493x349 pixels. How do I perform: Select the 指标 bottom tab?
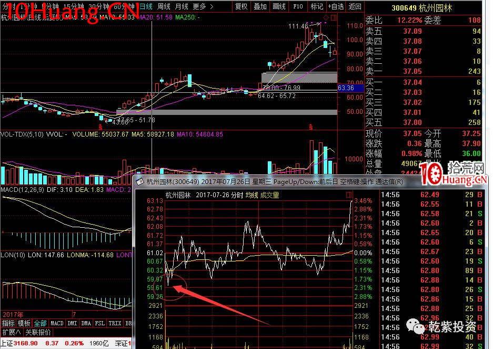coord(8,323)
